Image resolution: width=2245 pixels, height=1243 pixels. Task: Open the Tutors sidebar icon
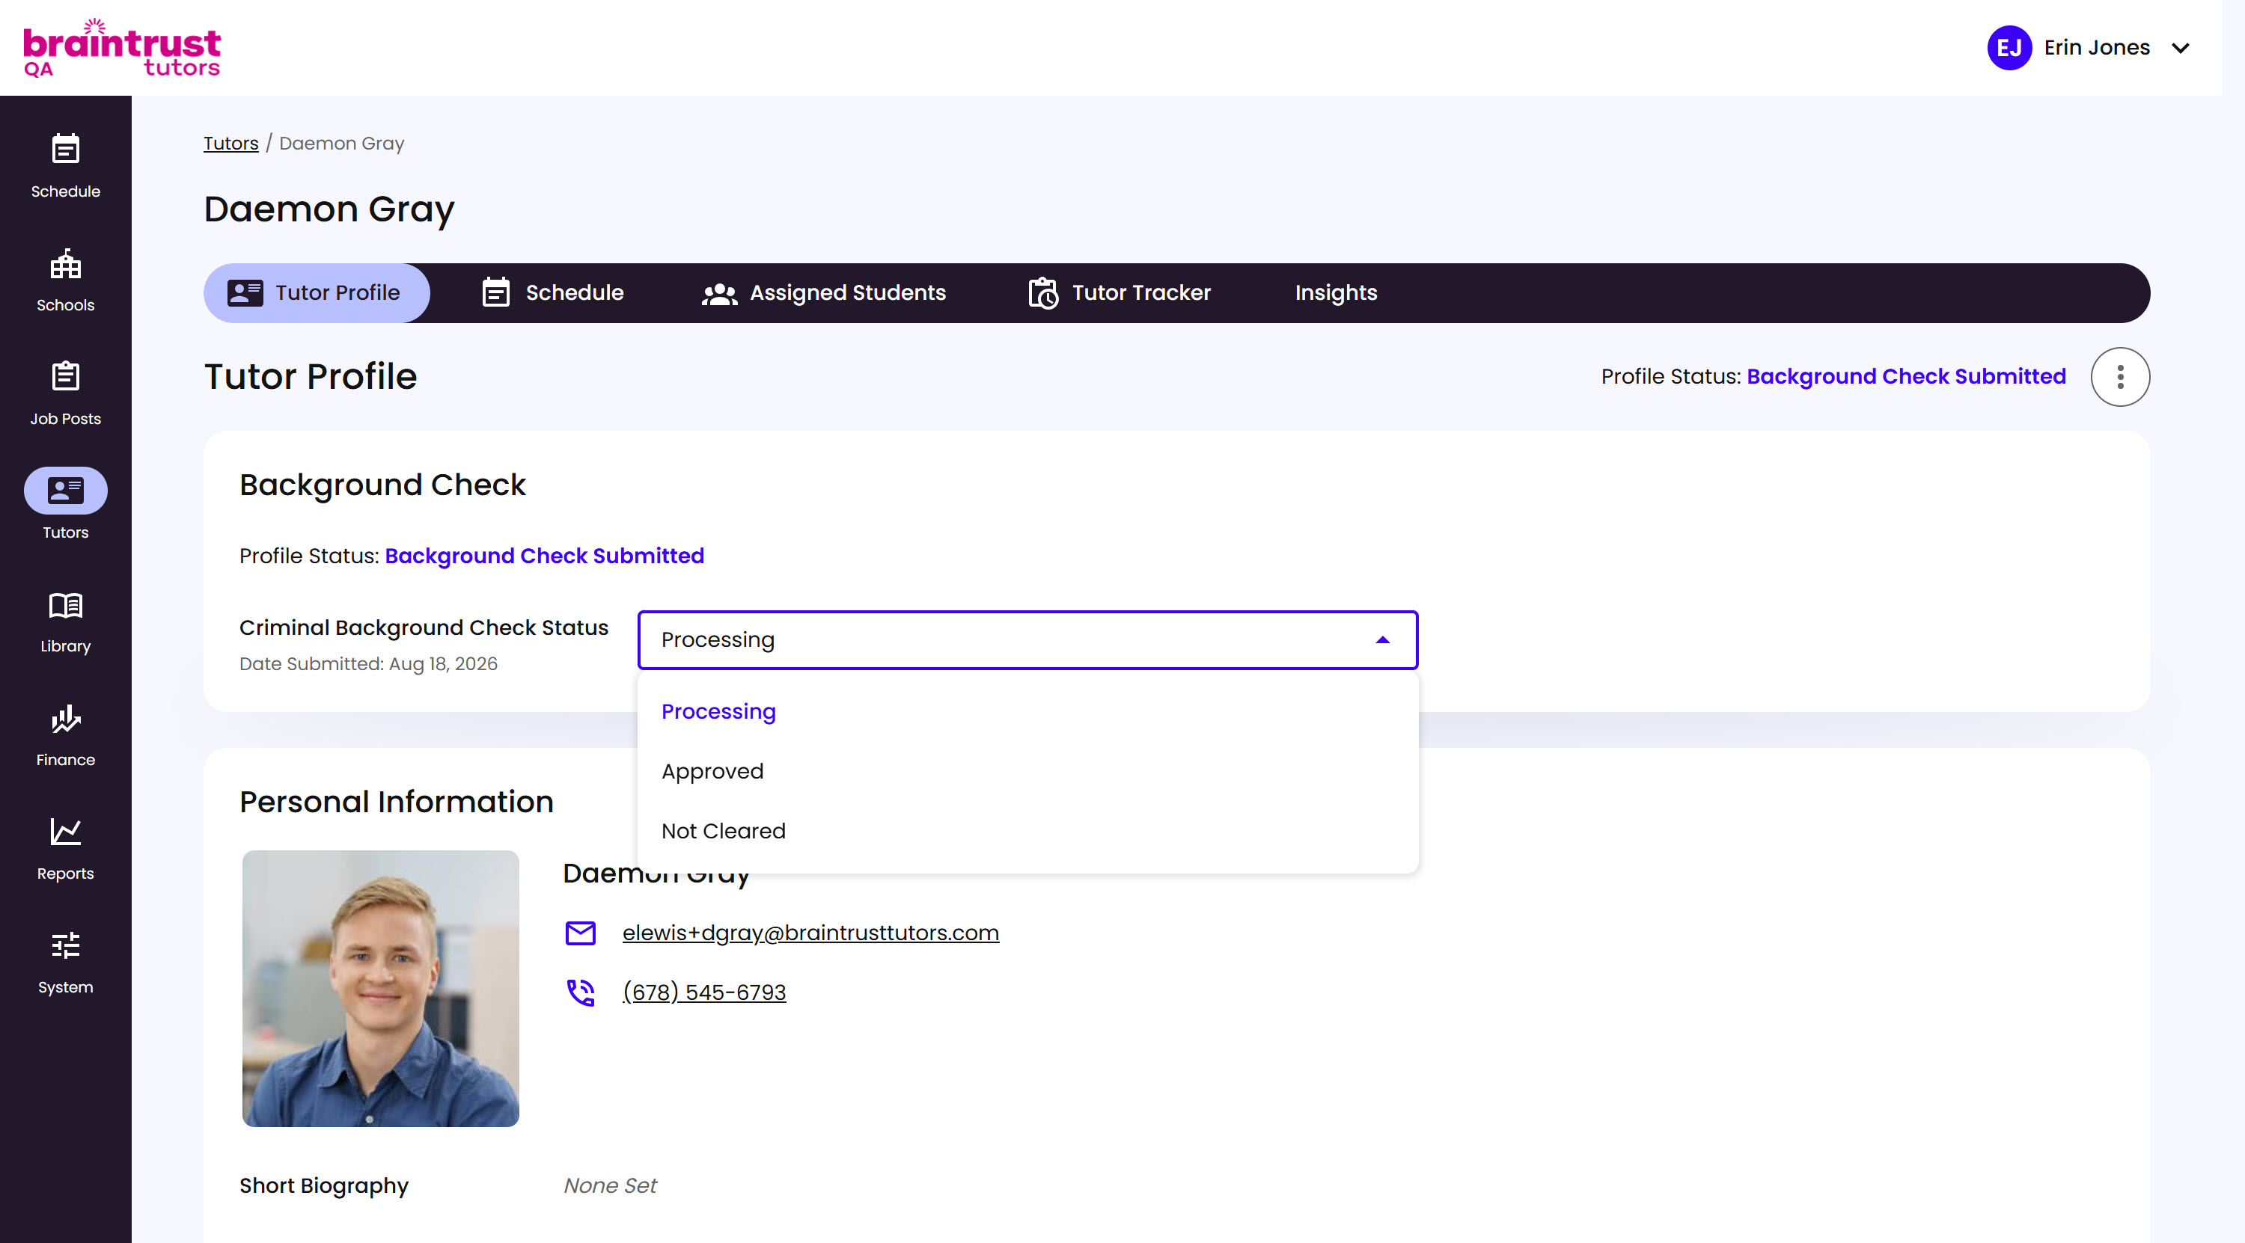tap(65, 491)
